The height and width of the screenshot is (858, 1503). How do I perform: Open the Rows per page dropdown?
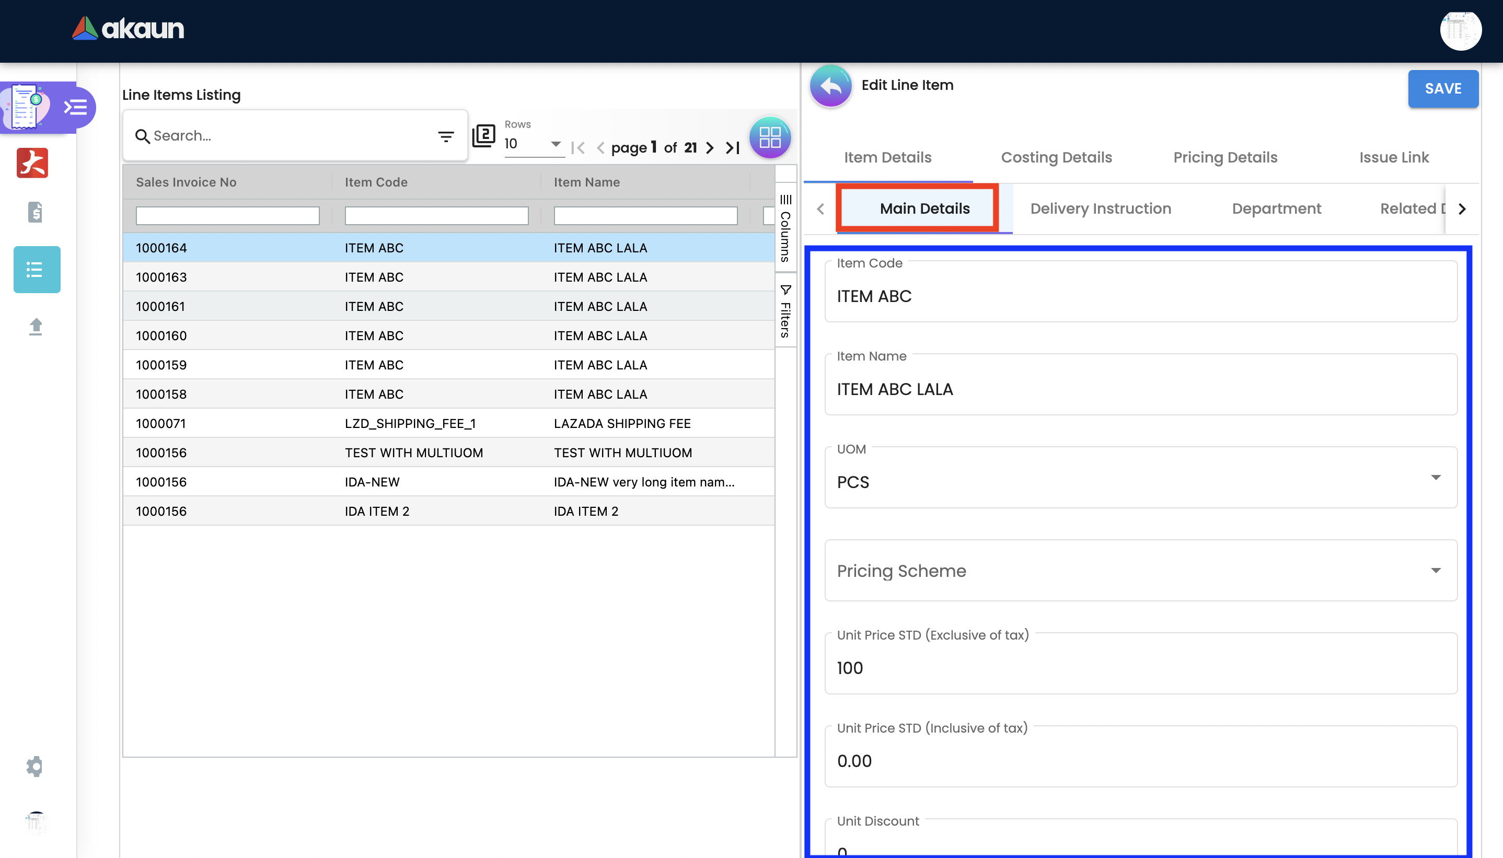coord(533,144)
